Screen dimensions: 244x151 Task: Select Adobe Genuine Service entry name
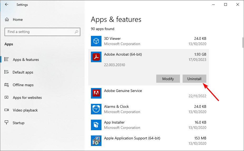pos(123,91)
